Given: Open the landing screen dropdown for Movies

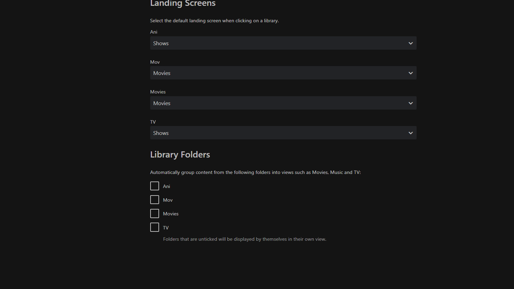Looking at the screenshot, I should 283,103.
